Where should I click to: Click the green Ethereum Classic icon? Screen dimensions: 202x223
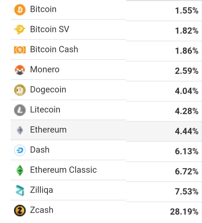(x=20, y=170)
